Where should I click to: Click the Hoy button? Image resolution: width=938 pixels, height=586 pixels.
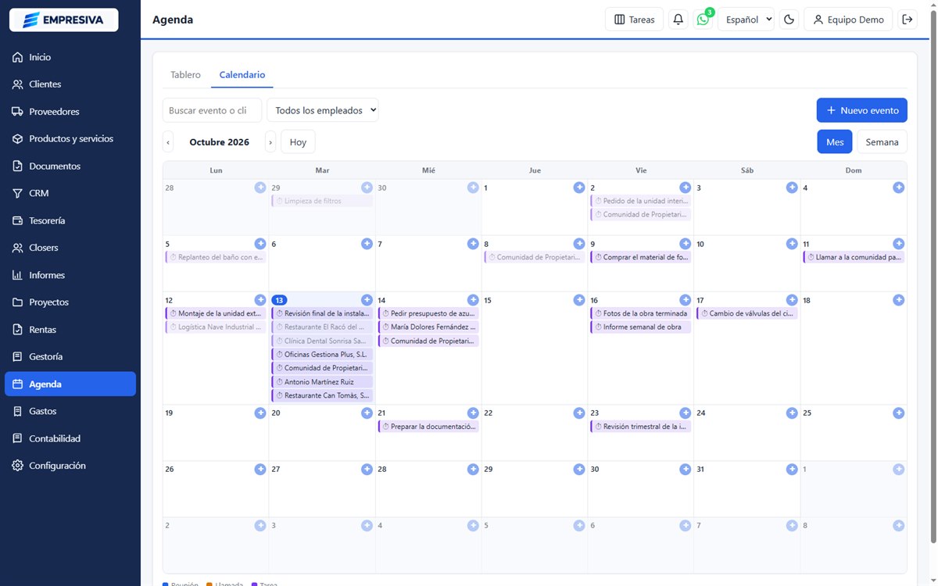pos(298,142)
